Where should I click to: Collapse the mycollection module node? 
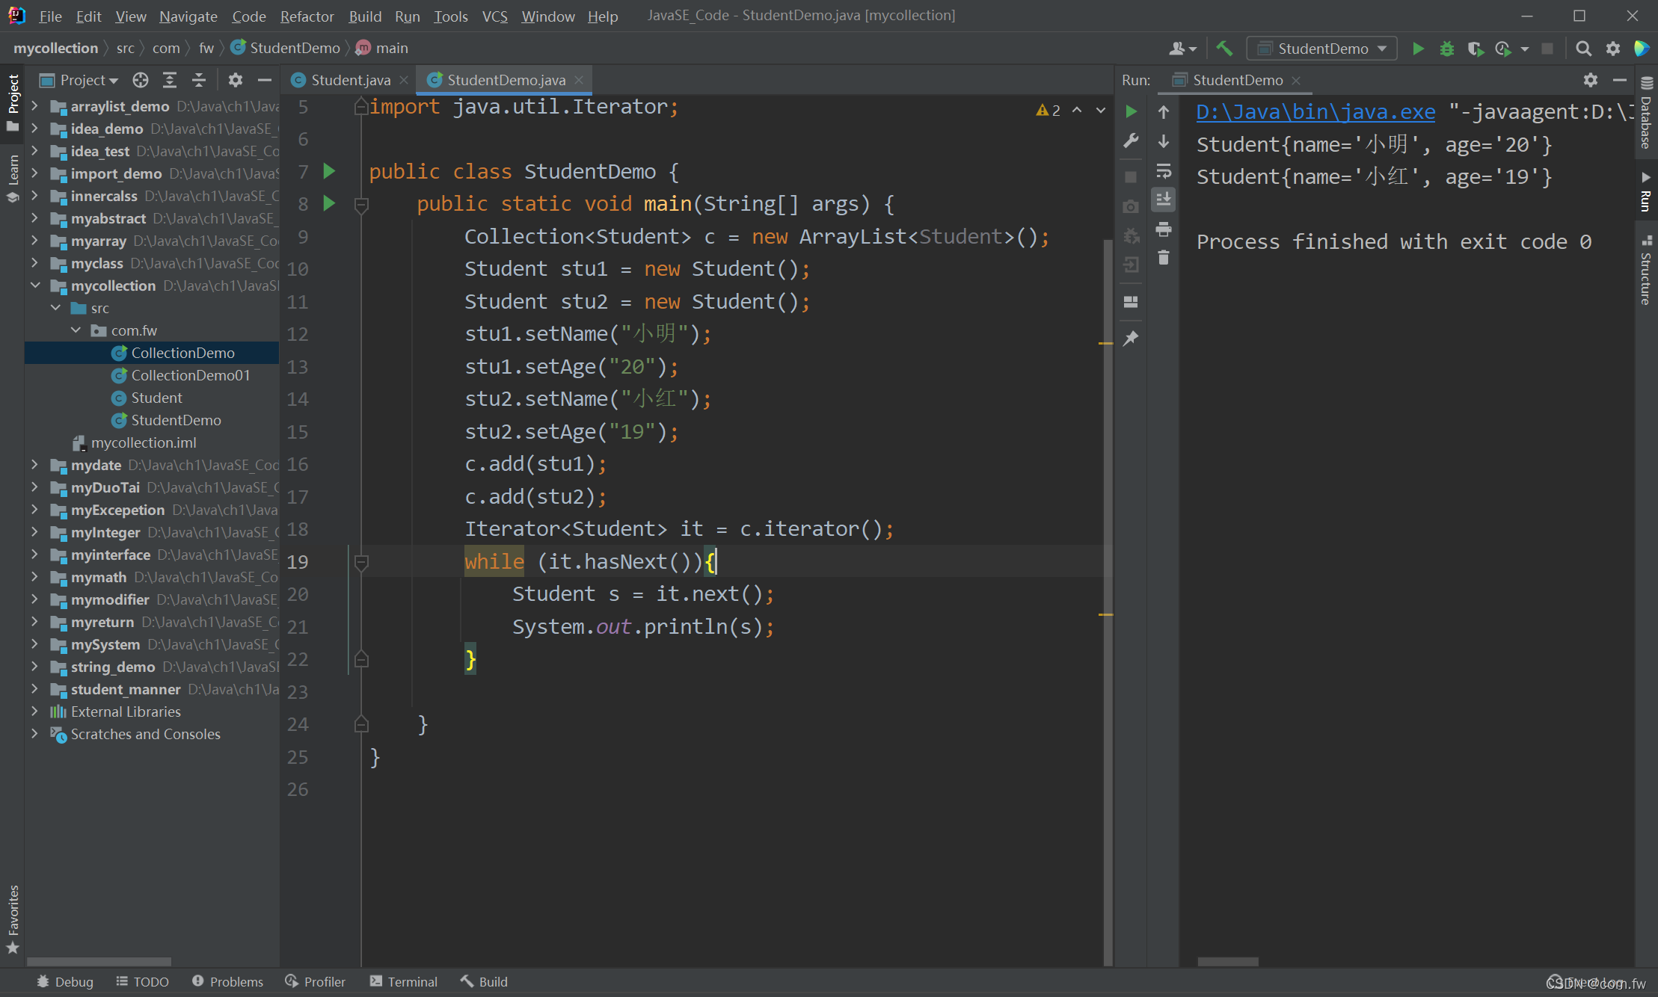(35, 285)
